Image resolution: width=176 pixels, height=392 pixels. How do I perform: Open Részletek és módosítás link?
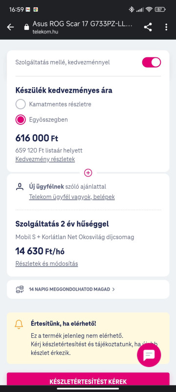tap(46, 264)
